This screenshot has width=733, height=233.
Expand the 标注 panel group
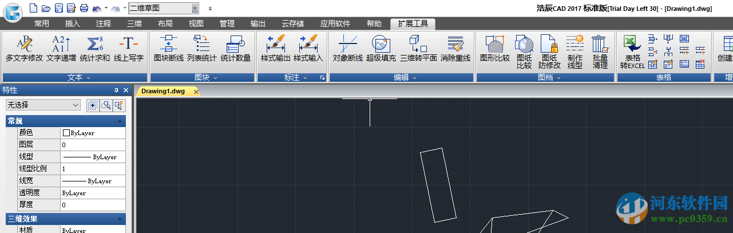(295, 77)
